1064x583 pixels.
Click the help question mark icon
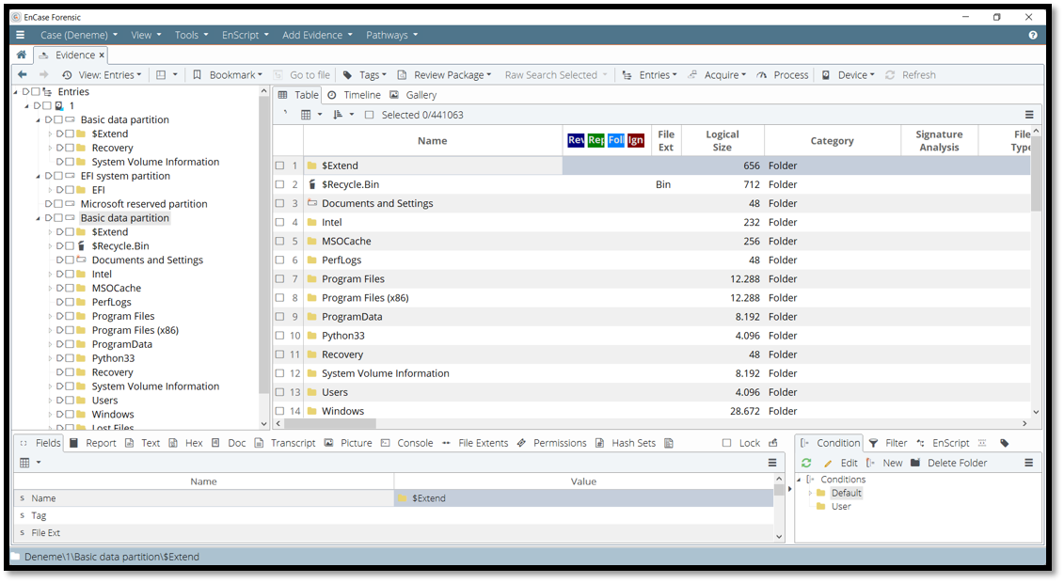coord(1033,35)
